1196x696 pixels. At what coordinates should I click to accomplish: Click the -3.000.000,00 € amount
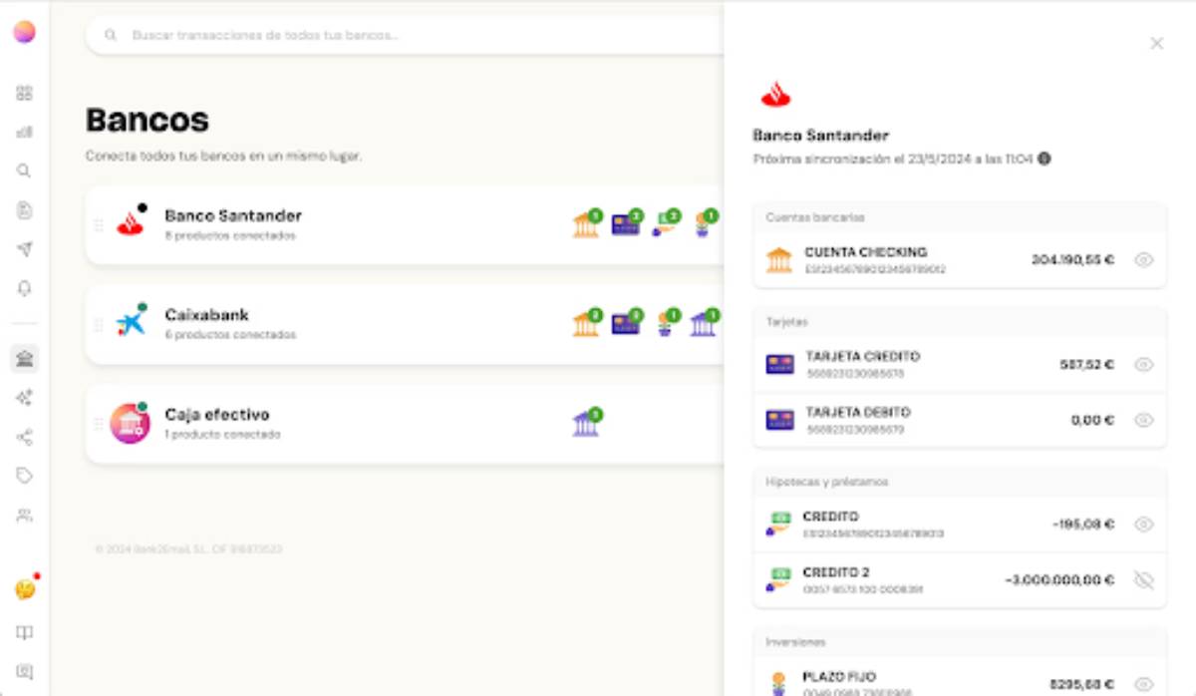(1059, 580)
